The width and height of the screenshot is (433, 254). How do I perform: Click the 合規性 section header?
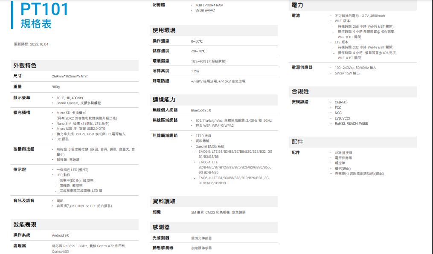point(300,92)
